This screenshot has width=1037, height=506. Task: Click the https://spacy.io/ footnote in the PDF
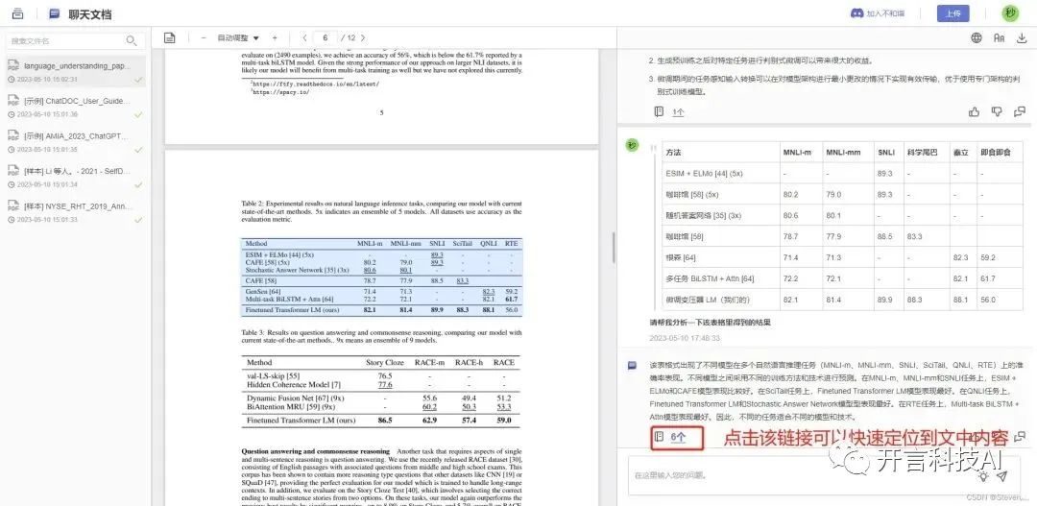281,92
